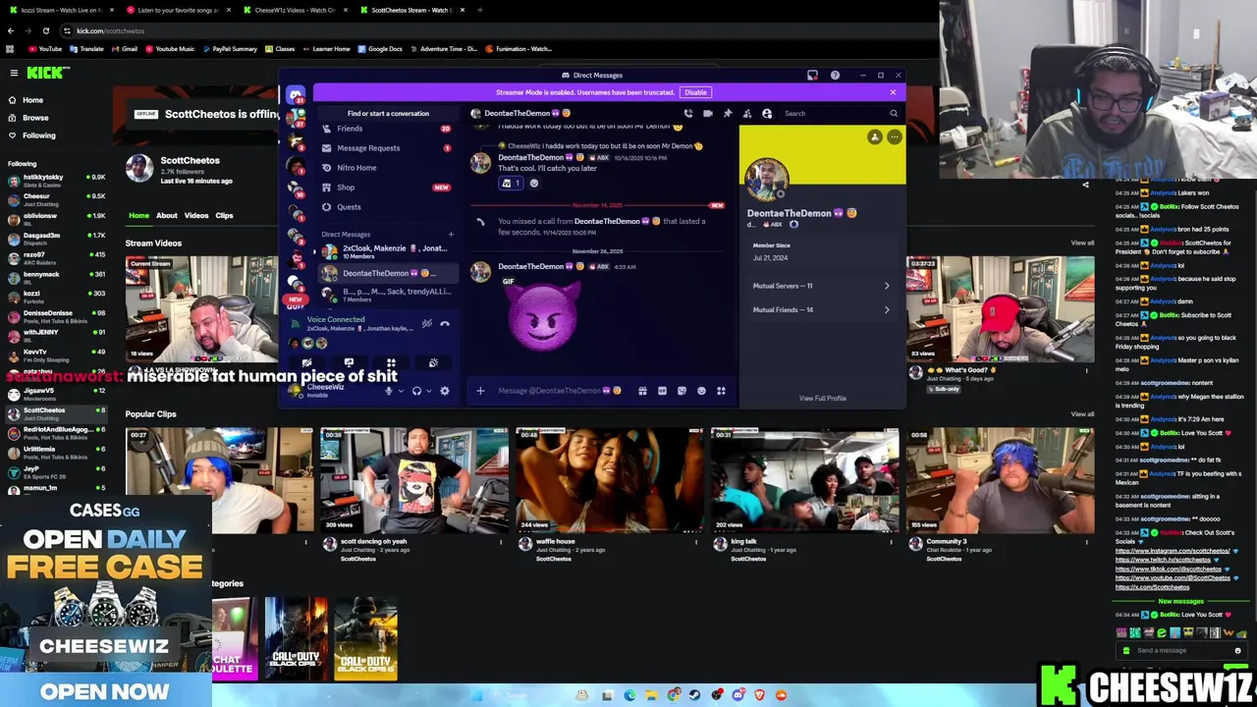
Task: Open Discord user settings gear
Action: (x=445, y=391)
